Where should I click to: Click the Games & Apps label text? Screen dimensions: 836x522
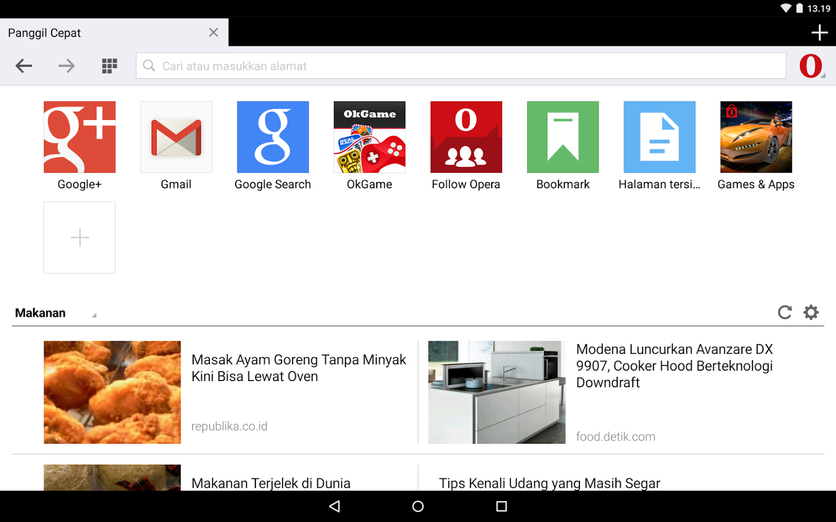tap(756, 184)
